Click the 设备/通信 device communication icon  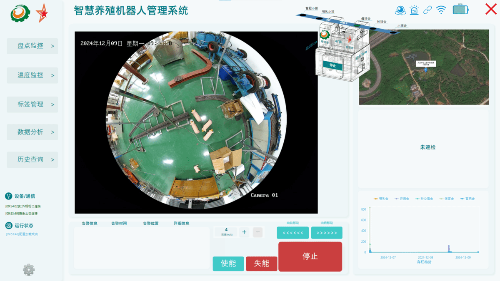8,196
